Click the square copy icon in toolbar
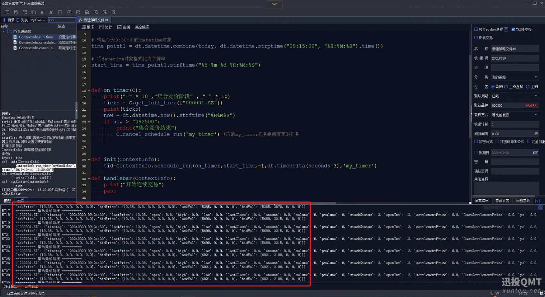 click(x=33, y=12)
